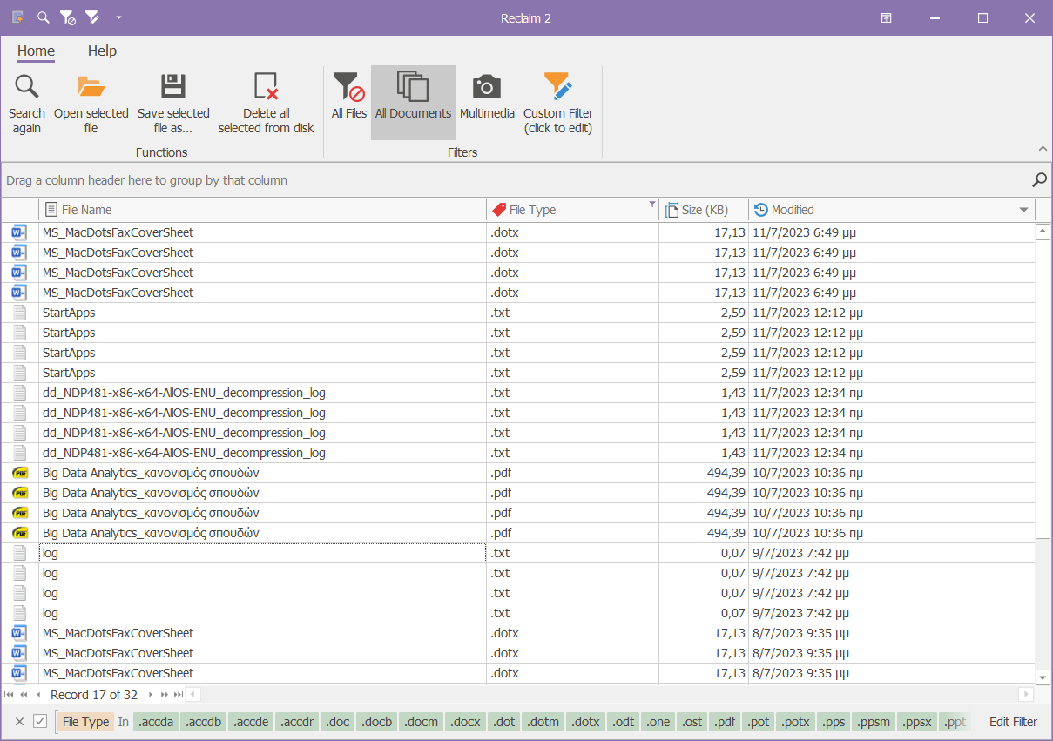Click the .docb filter value
The image size is (1053, 741).
(x=377, y=722)
